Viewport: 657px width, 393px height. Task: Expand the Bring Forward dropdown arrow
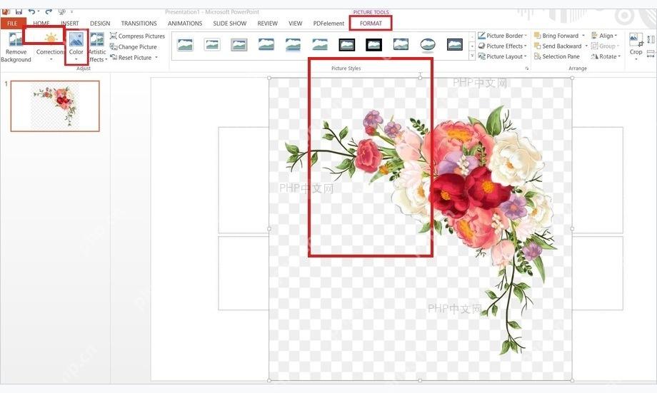583,36
